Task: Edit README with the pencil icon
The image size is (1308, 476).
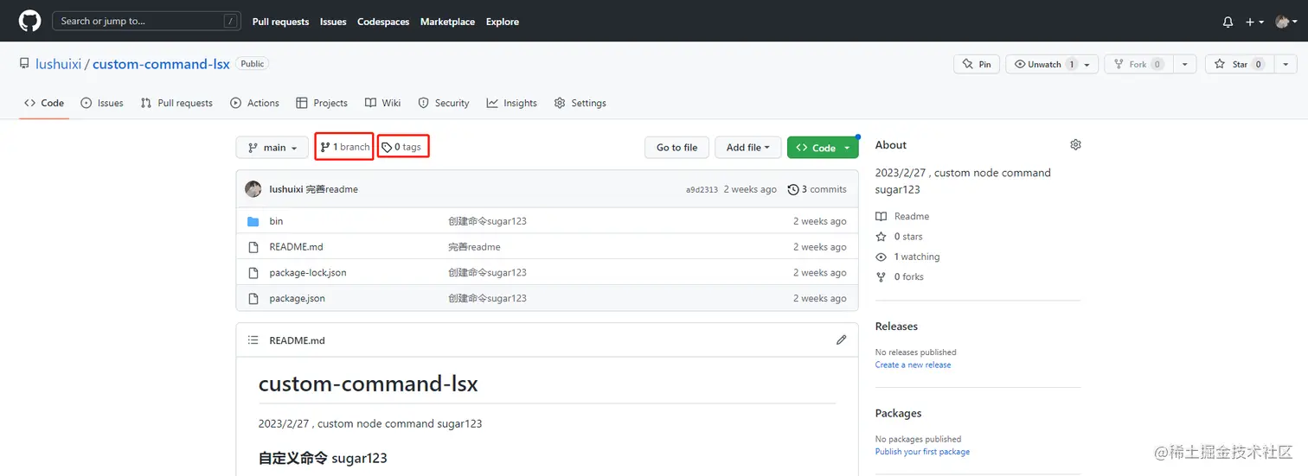Action: coord(841,340)
